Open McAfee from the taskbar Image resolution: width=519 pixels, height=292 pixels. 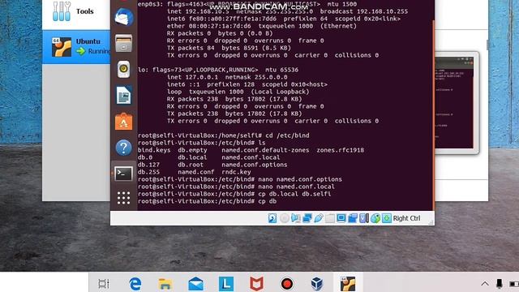(x=256, y=284)
